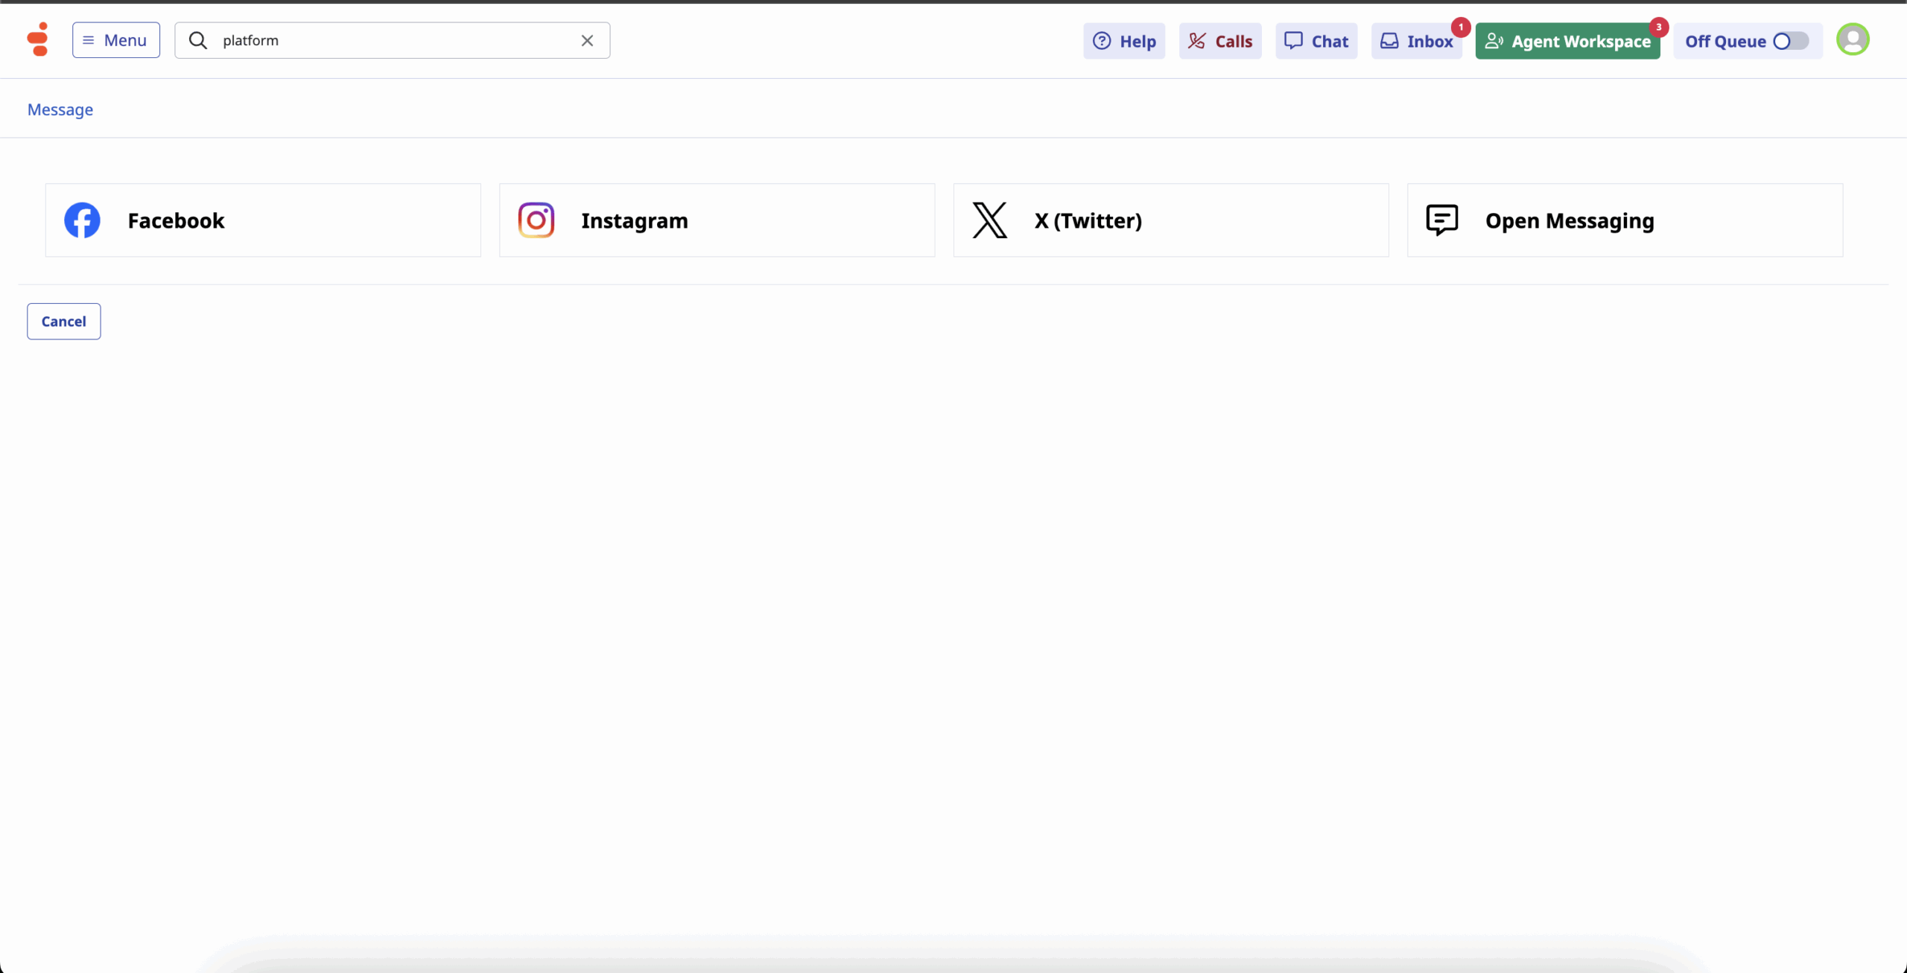The height and width of the screenshot is (973, 1907).
Task: Click the Message breadcrumb link
Action: click(60, 109)
